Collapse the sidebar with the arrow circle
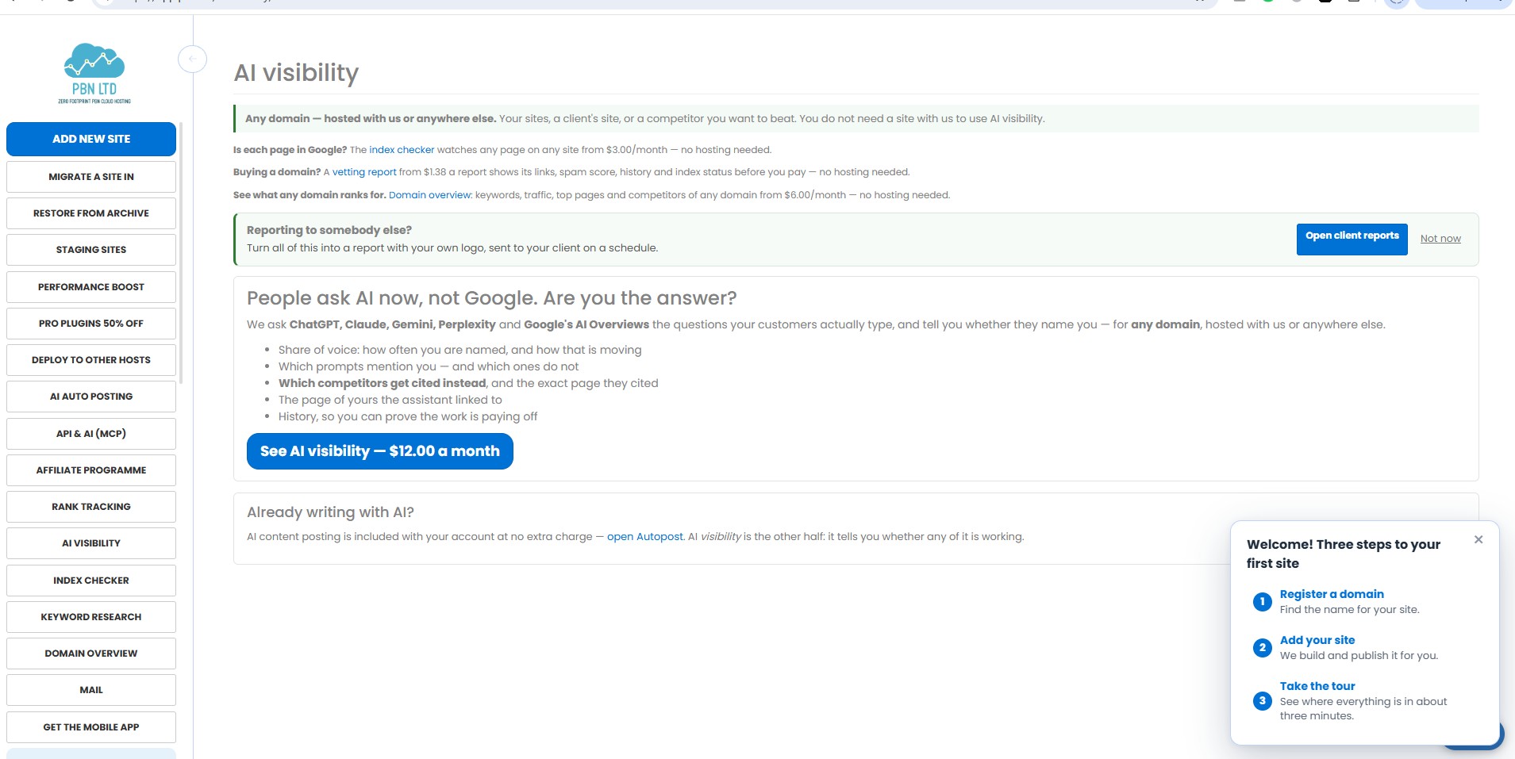 [192, 59]
